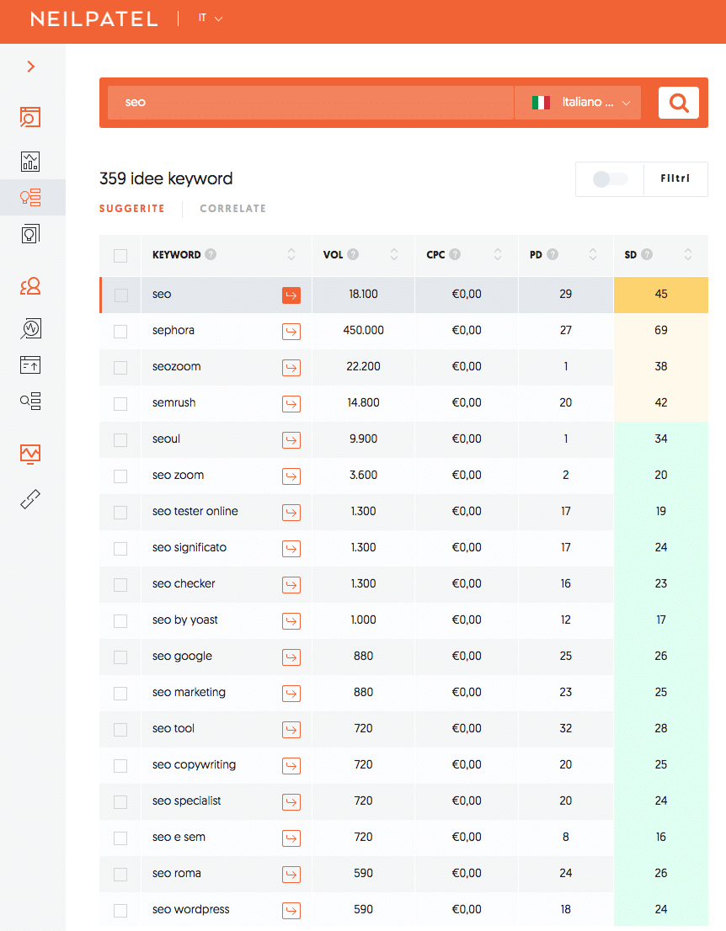The width and height of the screenshot is (726, 931).
Task: Sort table by VOL column arrows
Action: [394, 254]
